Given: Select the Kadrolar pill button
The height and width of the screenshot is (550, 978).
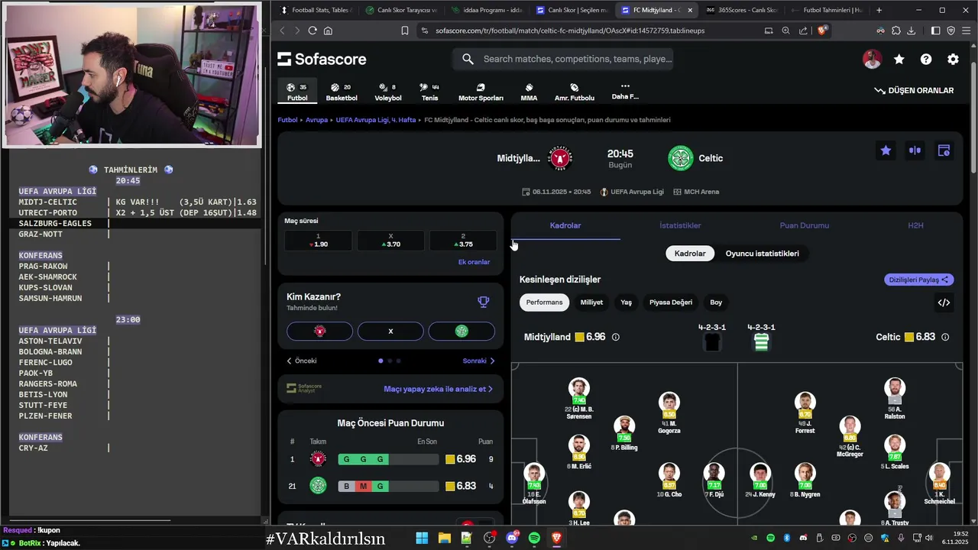Looking at the screenshot, I should pos(690,254).
